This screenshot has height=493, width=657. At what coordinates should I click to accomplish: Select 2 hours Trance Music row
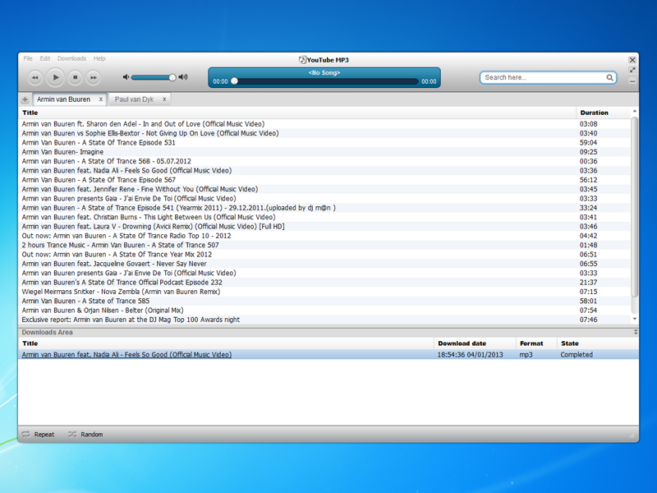tap(324, 245)
